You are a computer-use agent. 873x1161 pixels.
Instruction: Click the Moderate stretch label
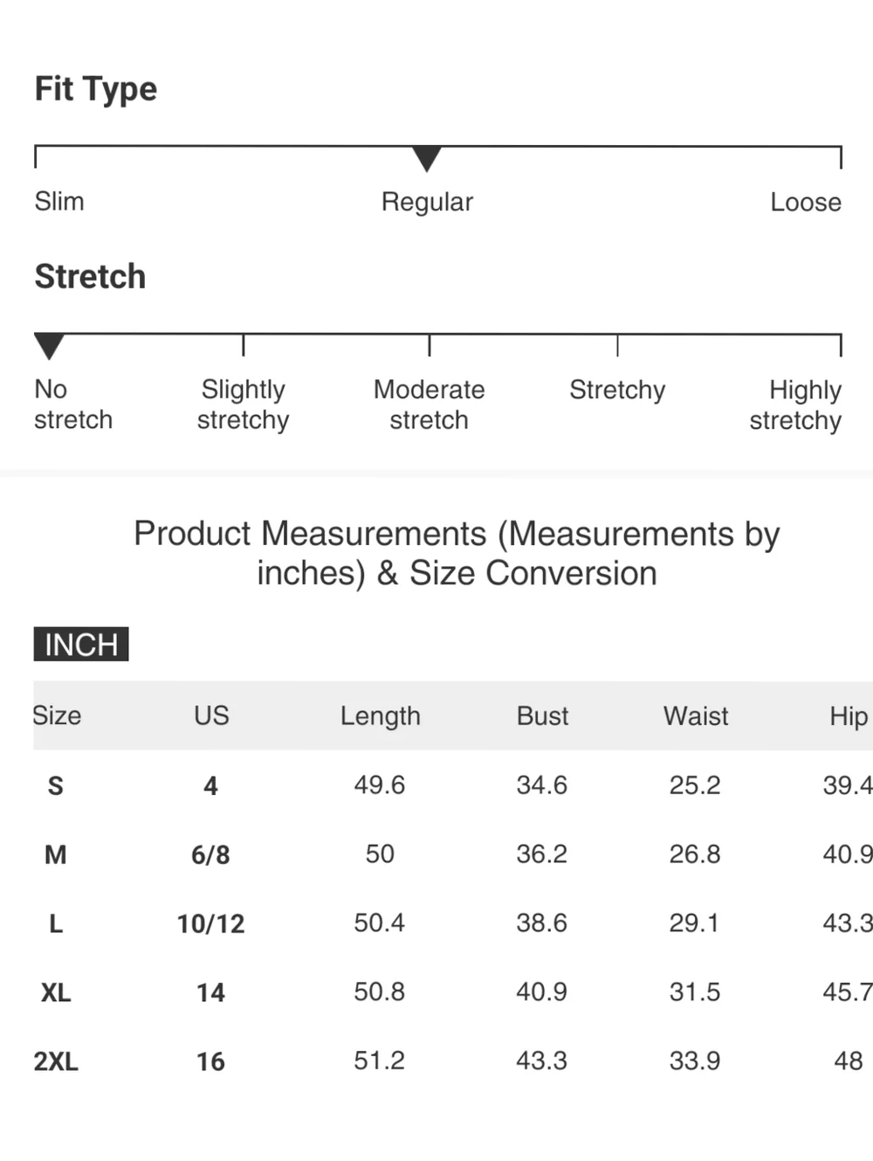click(x=429, y=404)
